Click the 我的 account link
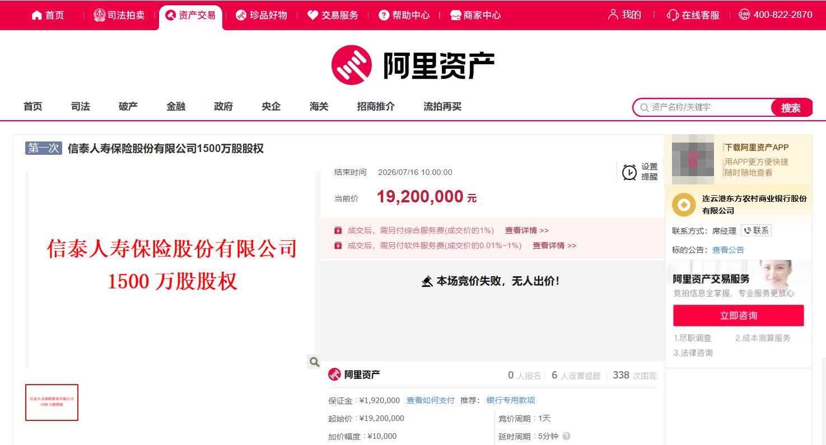 (x=624, y=15)
